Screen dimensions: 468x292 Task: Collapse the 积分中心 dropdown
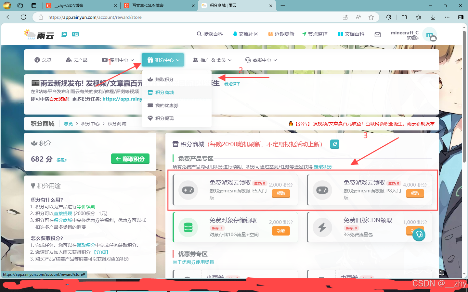tap(163, 60)
